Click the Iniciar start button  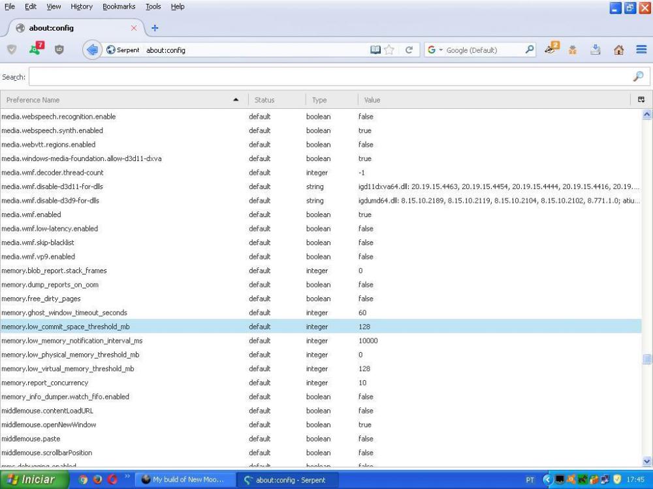[31, 480]
